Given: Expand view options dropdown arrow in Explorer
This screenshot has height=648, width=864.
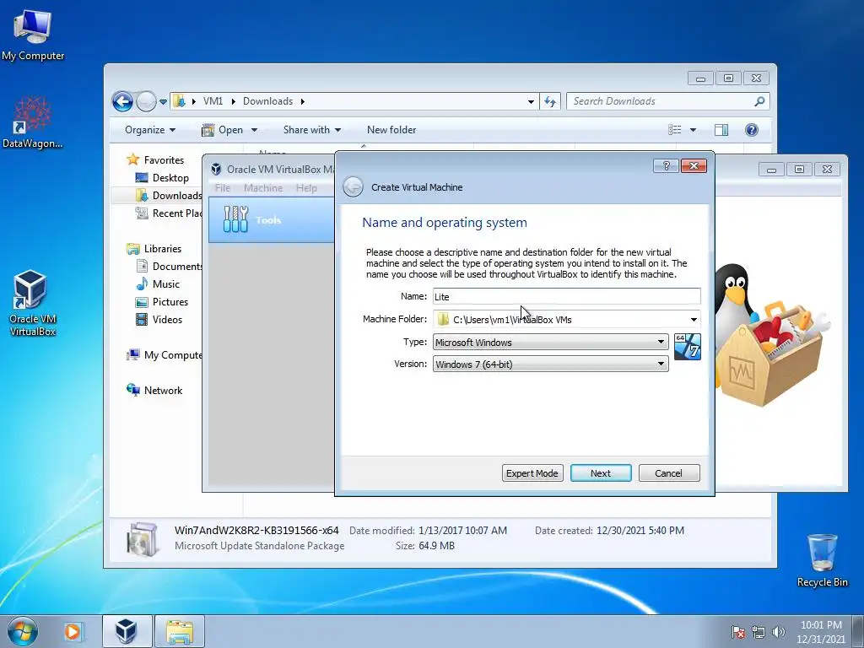Looking at the screenshot, I should tap(694, 130).
